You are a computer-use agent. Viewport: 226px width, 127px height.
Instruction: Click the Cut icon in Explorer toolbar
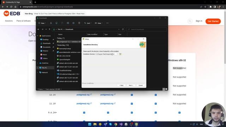tap(51, 23)
